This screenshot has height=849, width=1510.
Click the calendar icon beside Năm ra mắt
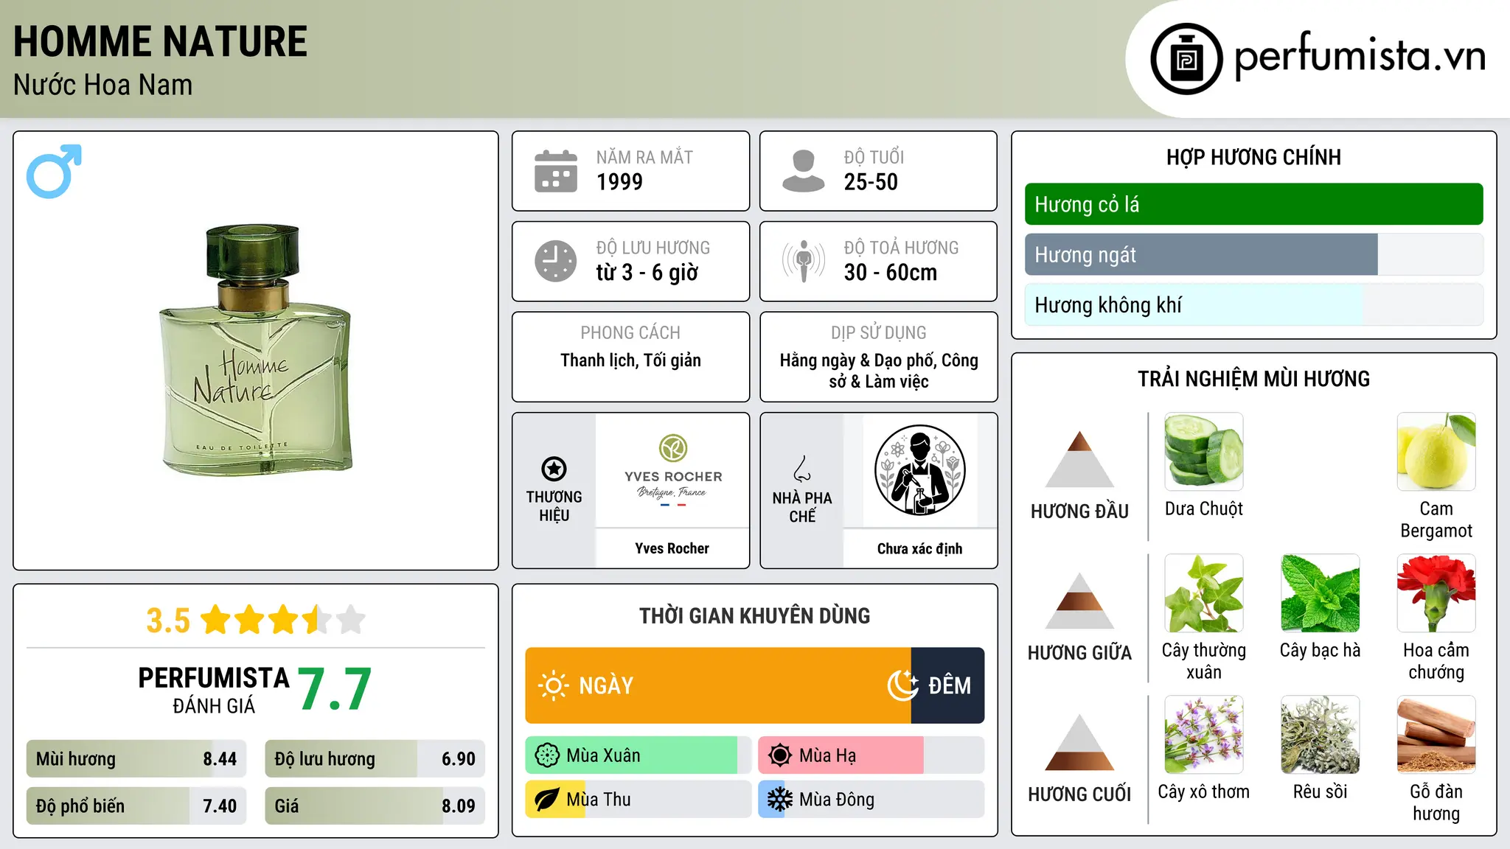click(x=556, y=171)
